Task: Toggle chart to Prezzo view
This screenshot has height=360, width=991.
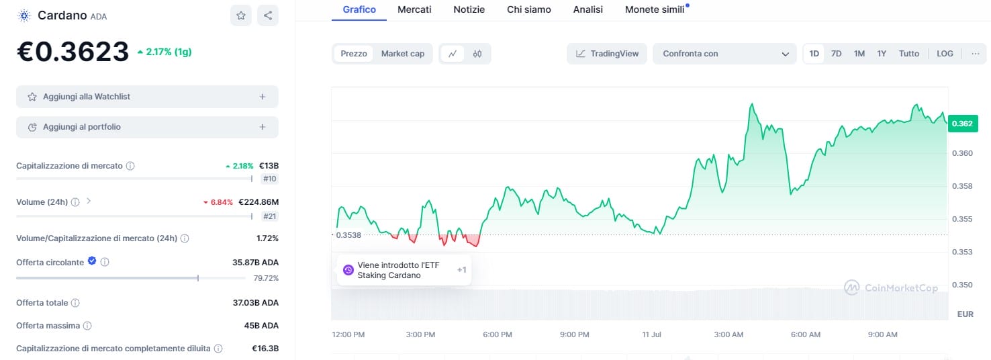Action: [354, 54]
